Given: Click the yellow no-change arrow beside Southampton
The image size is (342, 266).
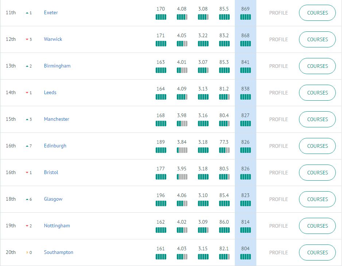Looking at the screenshot, I should (x=27, y=252).
